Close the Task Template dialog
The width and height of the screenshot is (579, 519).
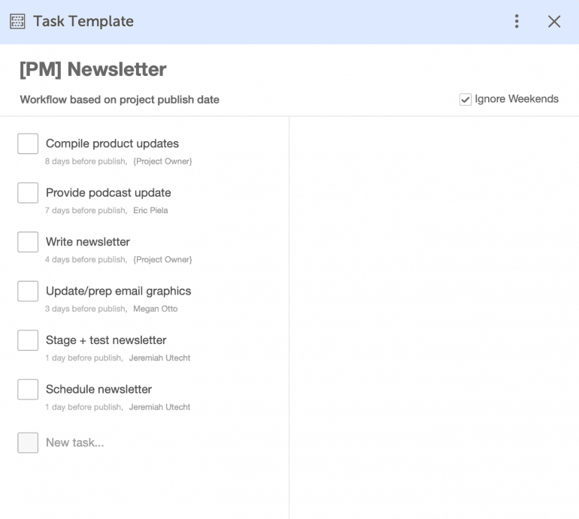(554, 22)
